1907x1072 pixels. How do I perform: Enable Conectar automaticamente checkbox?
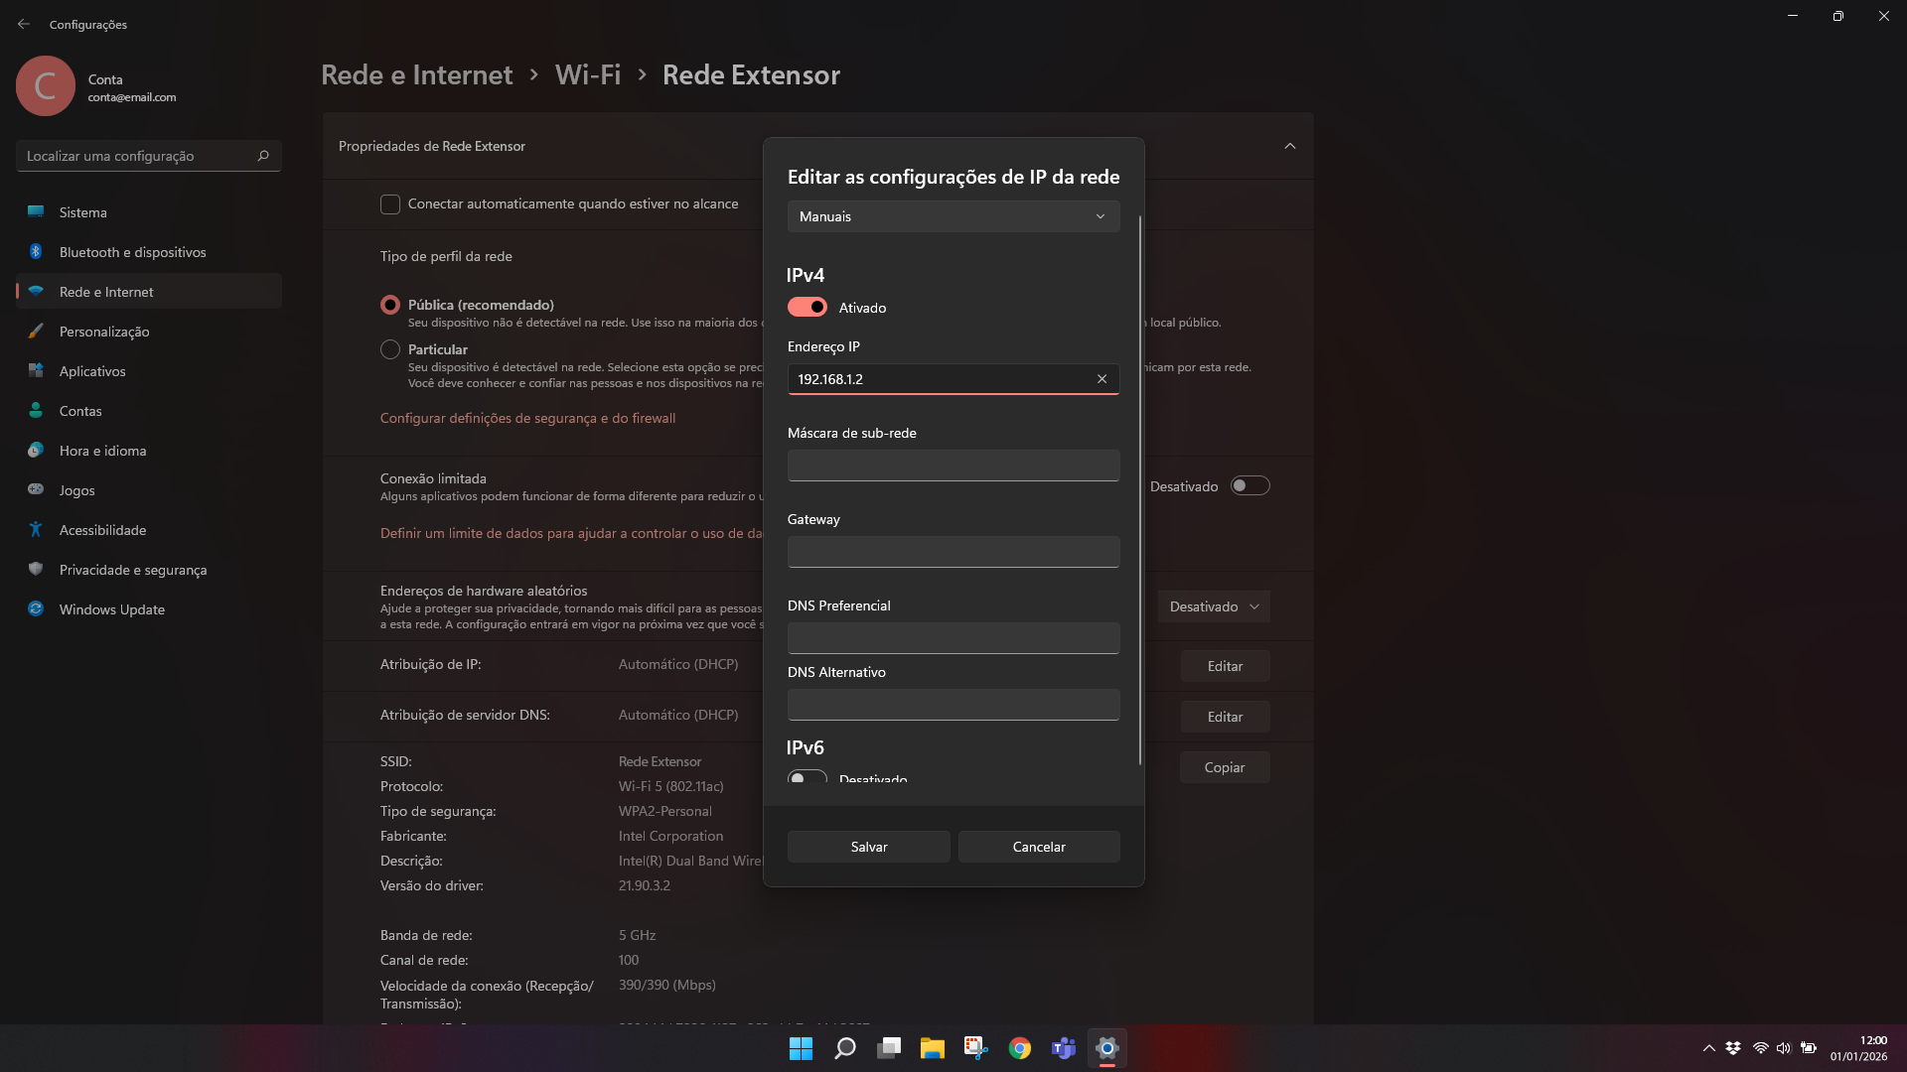(390, 204)
